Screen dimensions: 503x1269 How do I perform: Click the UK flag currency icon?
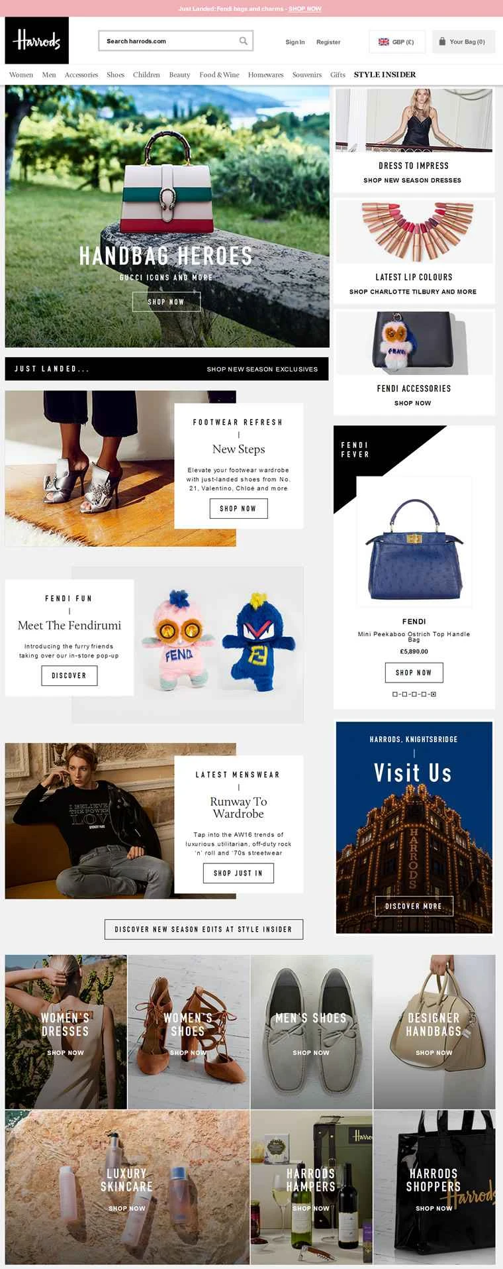[384, 42]
